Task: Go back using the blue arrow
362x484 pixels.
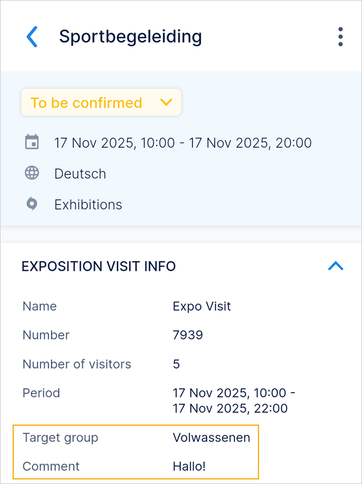Action: click(32, 37)
